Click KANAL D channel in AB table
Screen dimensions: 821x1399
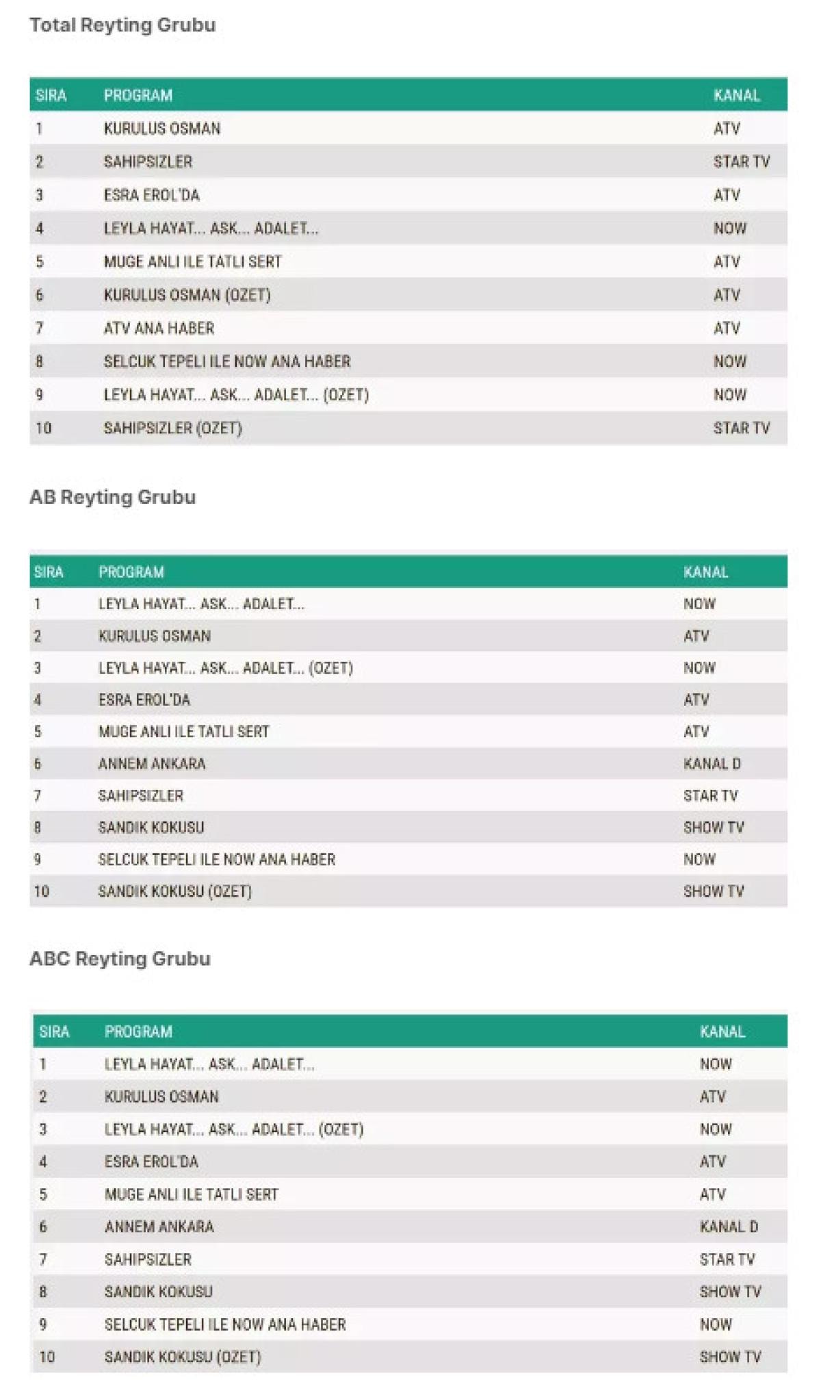(x=712, y=764)
